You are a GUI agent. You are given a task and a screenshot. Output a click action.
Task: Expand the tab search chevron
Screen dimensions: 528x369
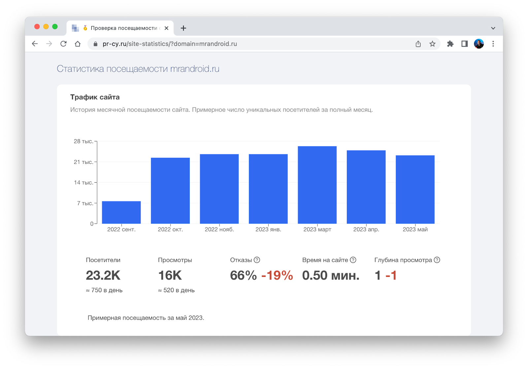[x=493, y=28]
